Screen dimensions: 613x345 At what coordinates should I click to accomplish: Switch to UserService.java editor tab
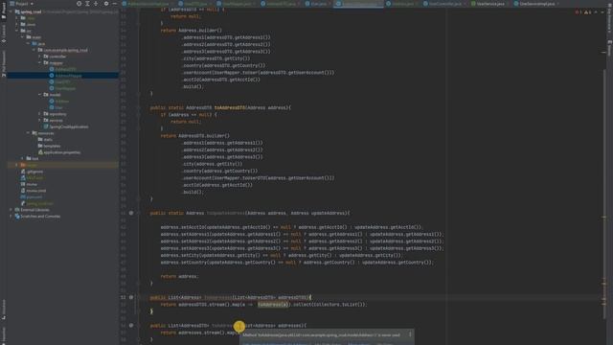(489, 4)
